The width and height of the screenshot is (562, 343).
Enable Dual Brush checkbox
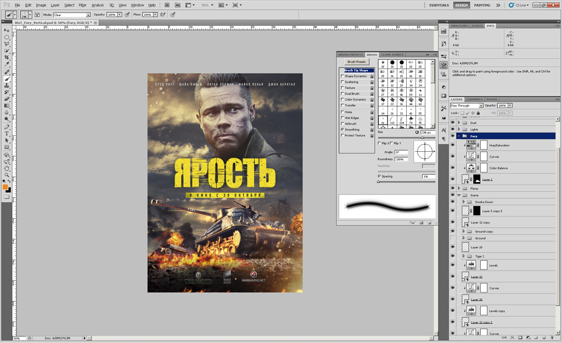[342, 93]
